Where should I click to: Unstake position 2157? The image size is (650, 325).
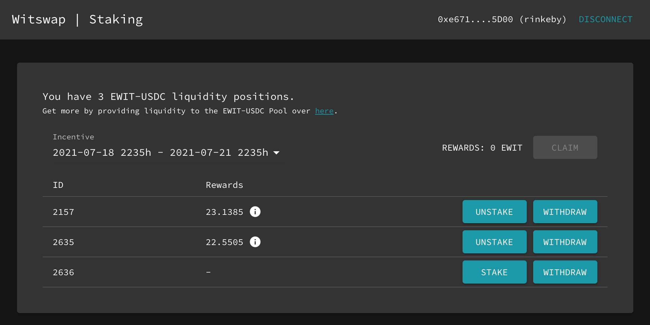(x=494, y=212)
